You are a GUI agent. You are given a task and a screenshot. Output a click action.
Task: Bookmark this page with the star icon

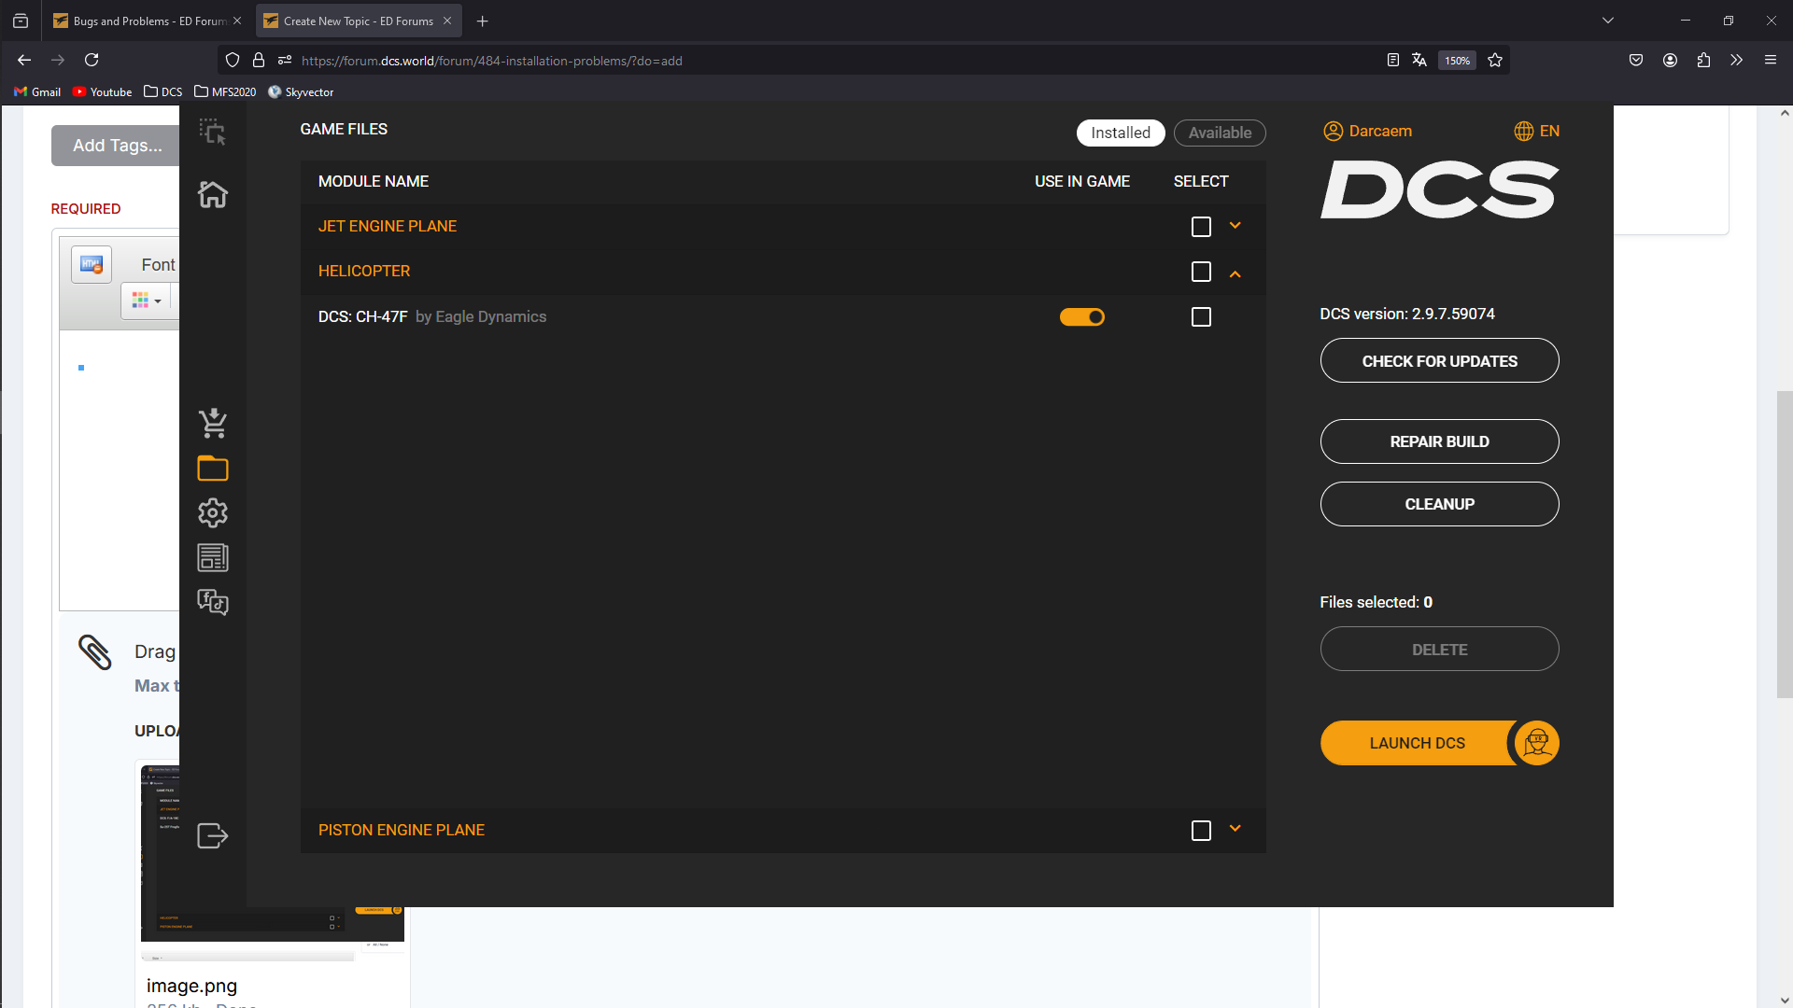[1495, 60]
